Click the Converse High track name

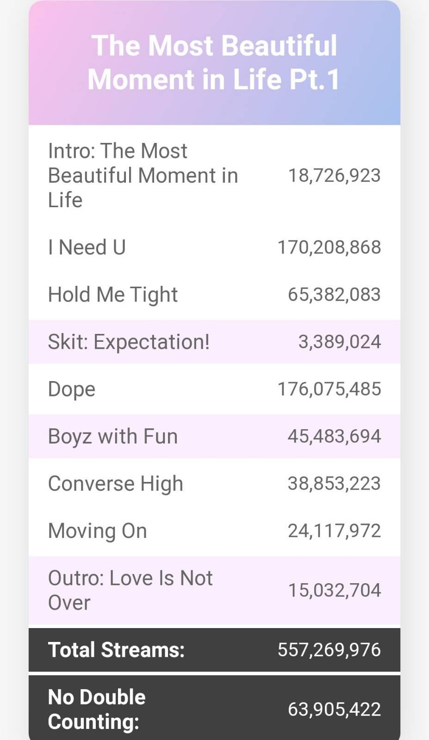click(x=116, y=484)
